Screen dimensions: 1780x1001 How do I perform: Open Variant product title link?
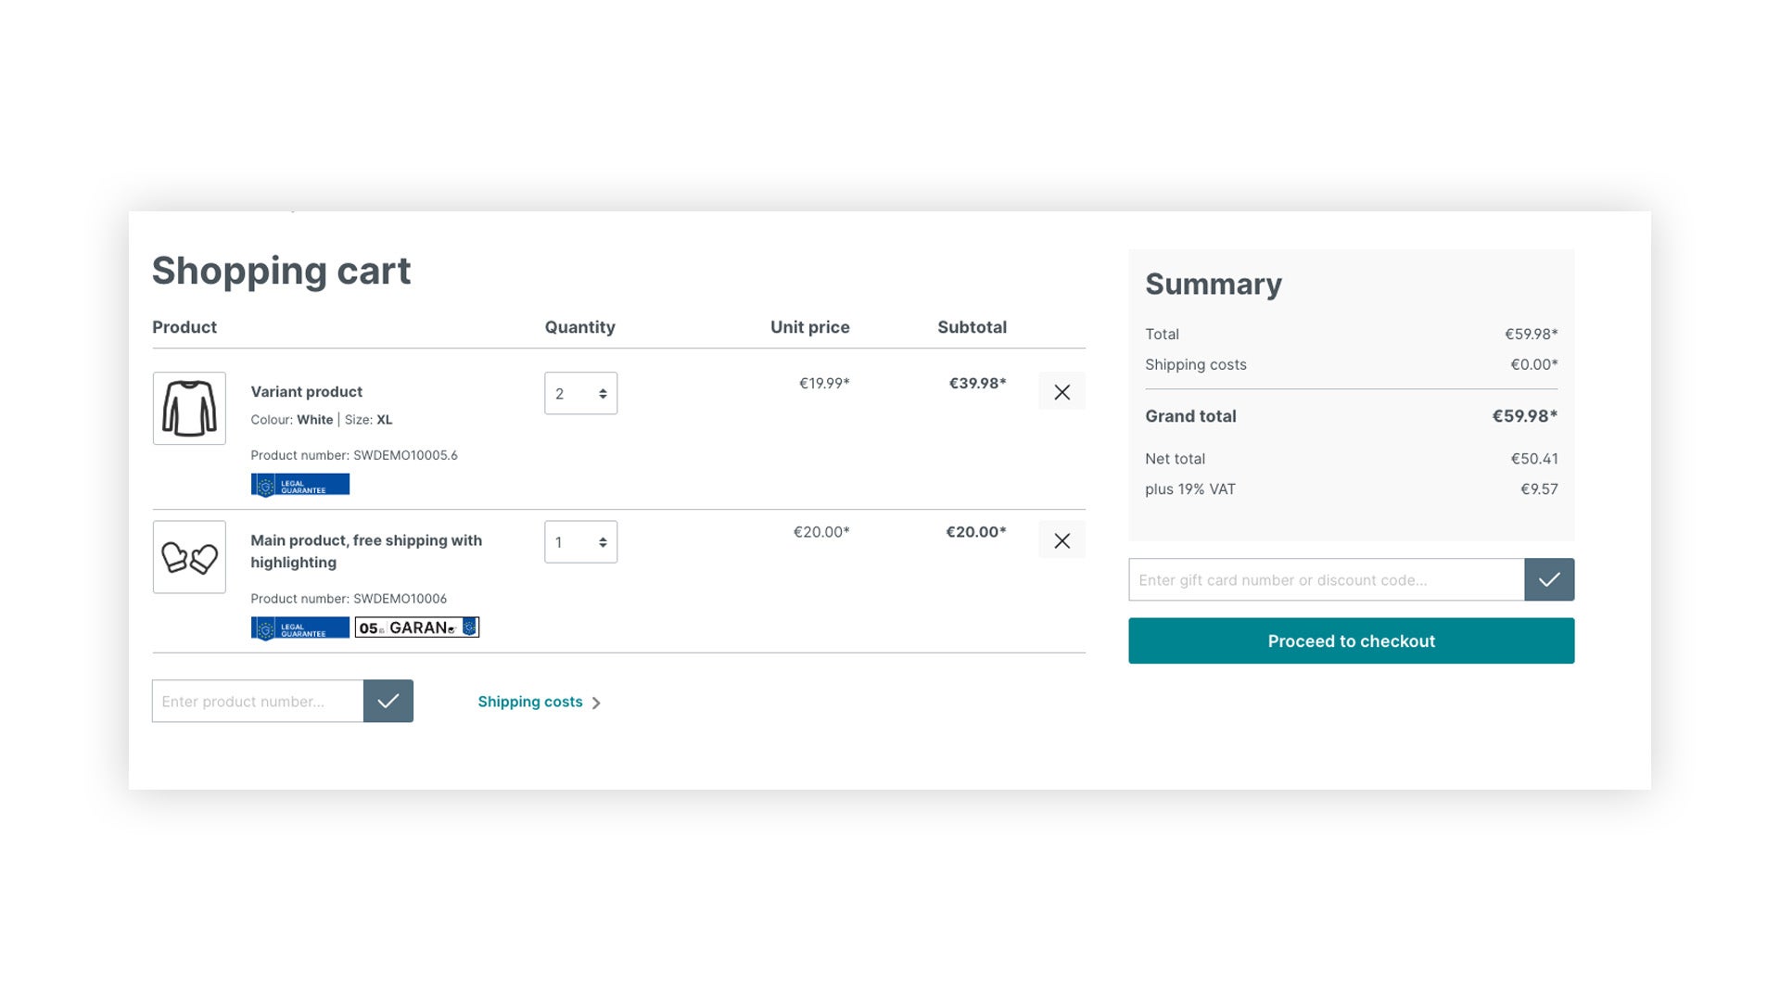tap(306, 392)
